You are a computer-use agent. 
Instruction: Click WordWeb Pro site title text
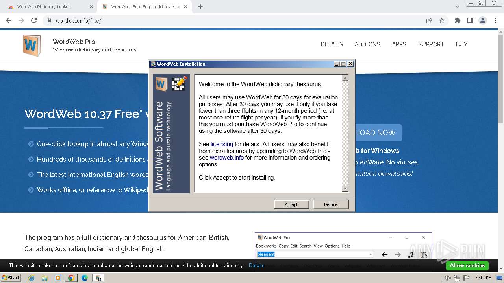(x=74, y=42)
